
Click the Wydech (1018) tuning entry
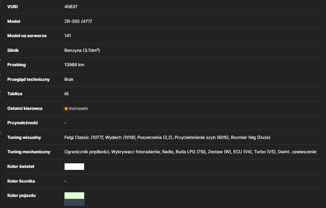120,137
